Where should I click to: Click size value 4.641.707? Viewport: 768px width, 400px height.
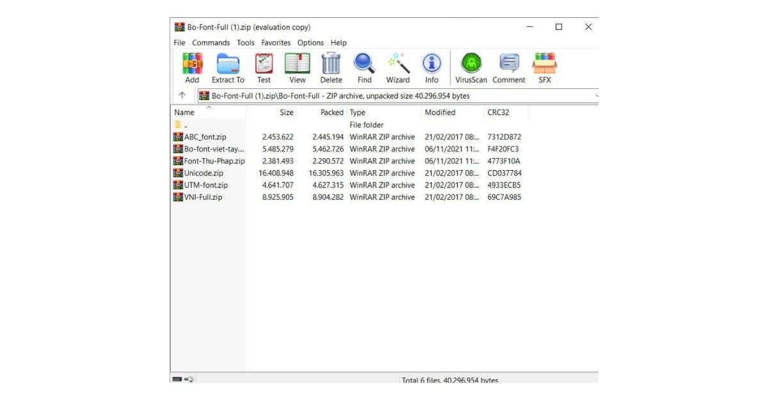[x=278, y=185]
